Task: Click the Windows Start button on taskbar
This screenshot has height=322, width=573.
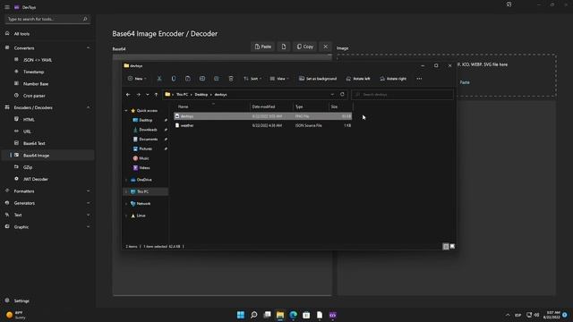Action: click(x=241, y=315)
